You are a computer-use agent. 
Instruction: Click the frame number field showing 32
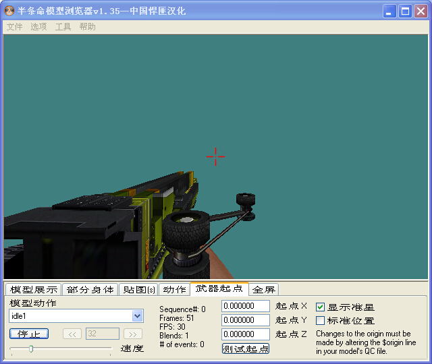pyautogui.click(x=103, y=334)
